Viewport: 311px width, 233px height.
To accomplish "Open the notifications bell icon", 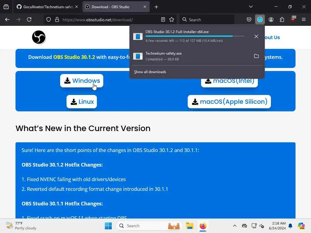I will (x=290, y=226).
